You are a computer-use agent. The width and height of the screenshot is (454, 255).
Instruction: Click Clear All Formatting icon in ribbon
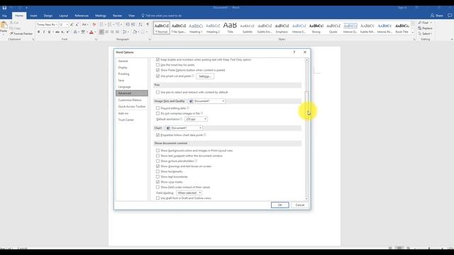94,25
